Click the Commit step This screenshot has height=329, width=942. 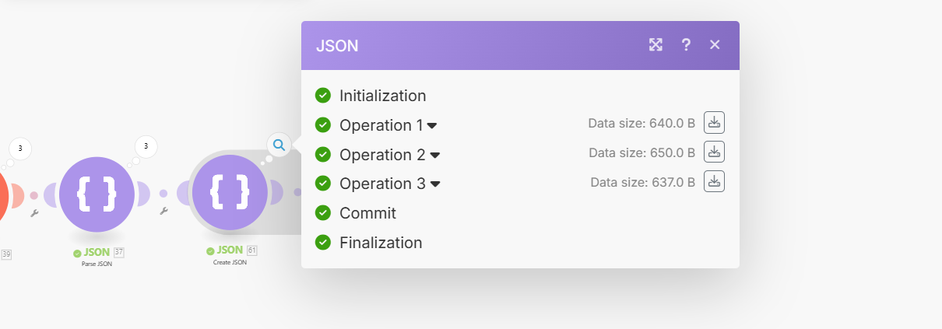click(x=367, y=213)
